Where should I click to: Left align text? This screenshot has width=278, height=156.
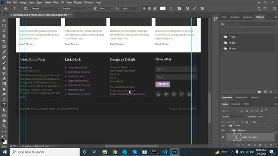pos(144,9)
